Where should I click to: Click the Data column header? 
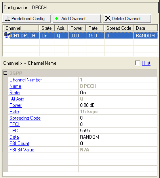coord(146,28)
